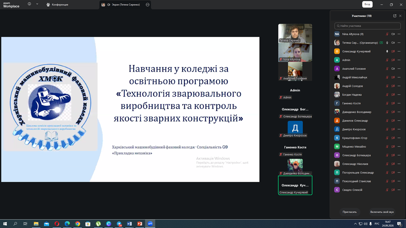Toggle Nina Altynova's camera icon in list
Image resolution: width=406 pixels, height=228 pixels.
coord(393,34)
